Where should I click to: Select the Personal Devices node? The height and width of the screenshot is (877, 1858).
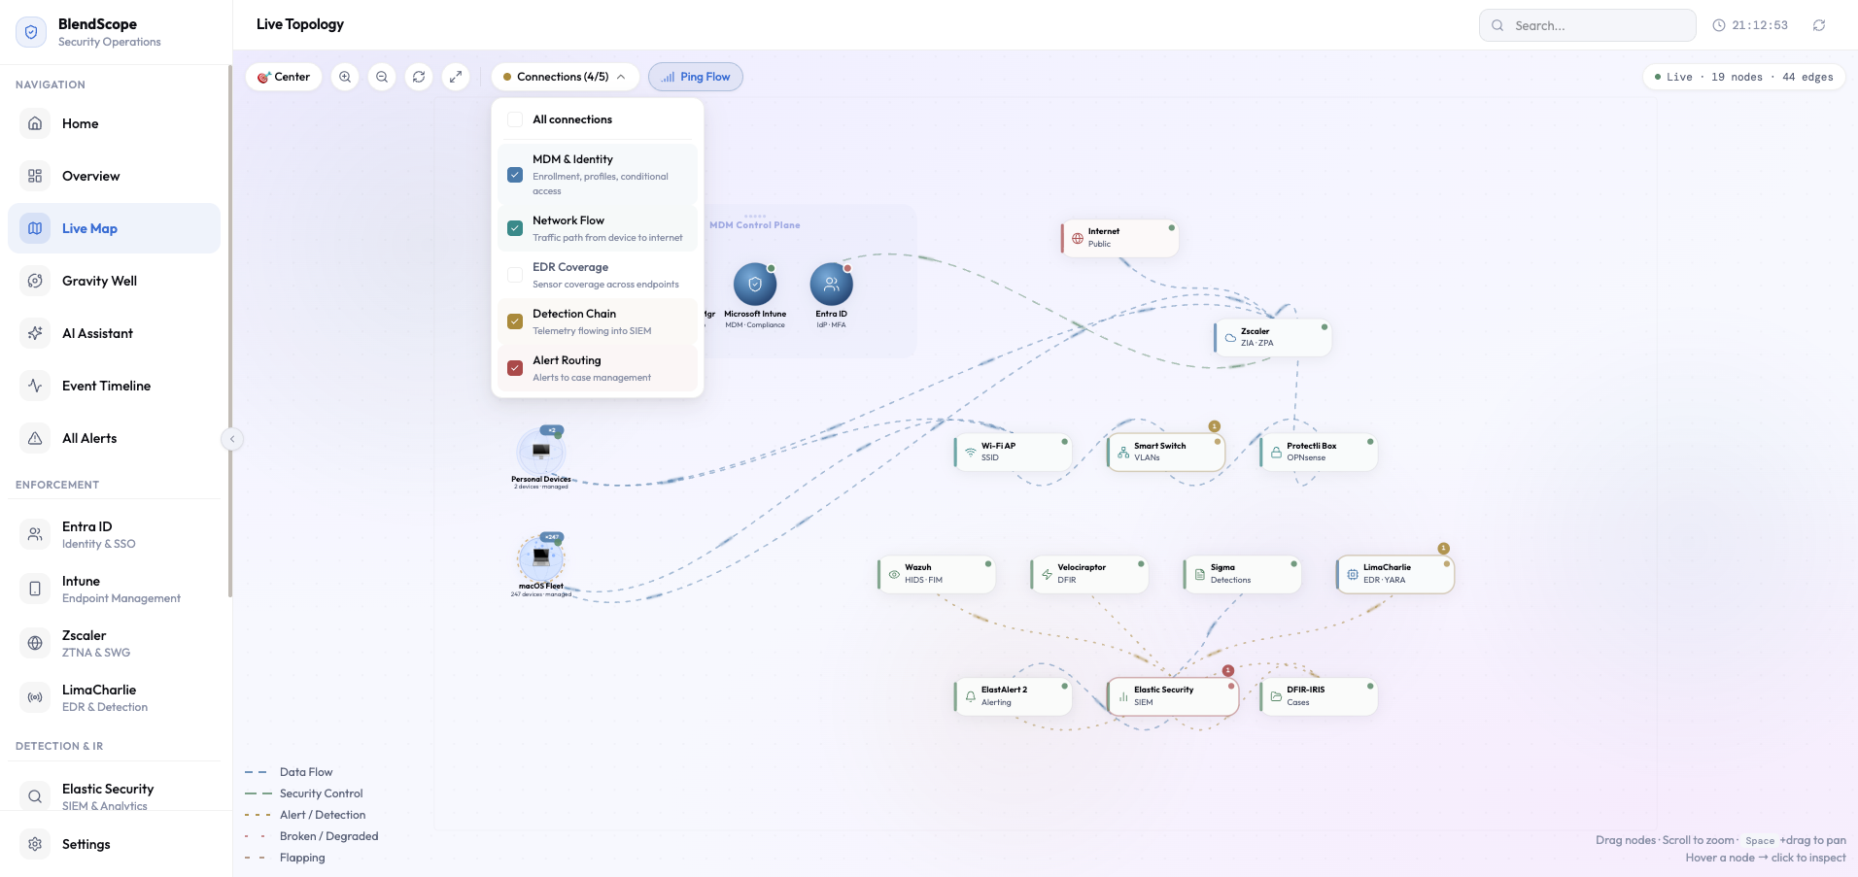tap(541, 453)
